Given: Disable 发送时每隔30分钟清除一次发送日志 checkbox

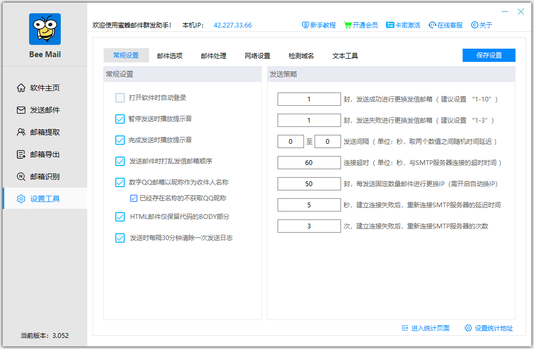Looking at the screenshot, I should [120, 238].
